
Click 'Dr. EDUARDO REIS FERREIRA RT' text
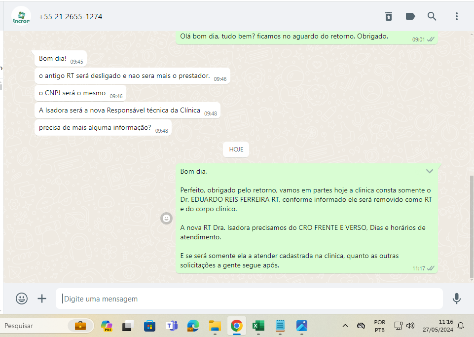point(230,200)
